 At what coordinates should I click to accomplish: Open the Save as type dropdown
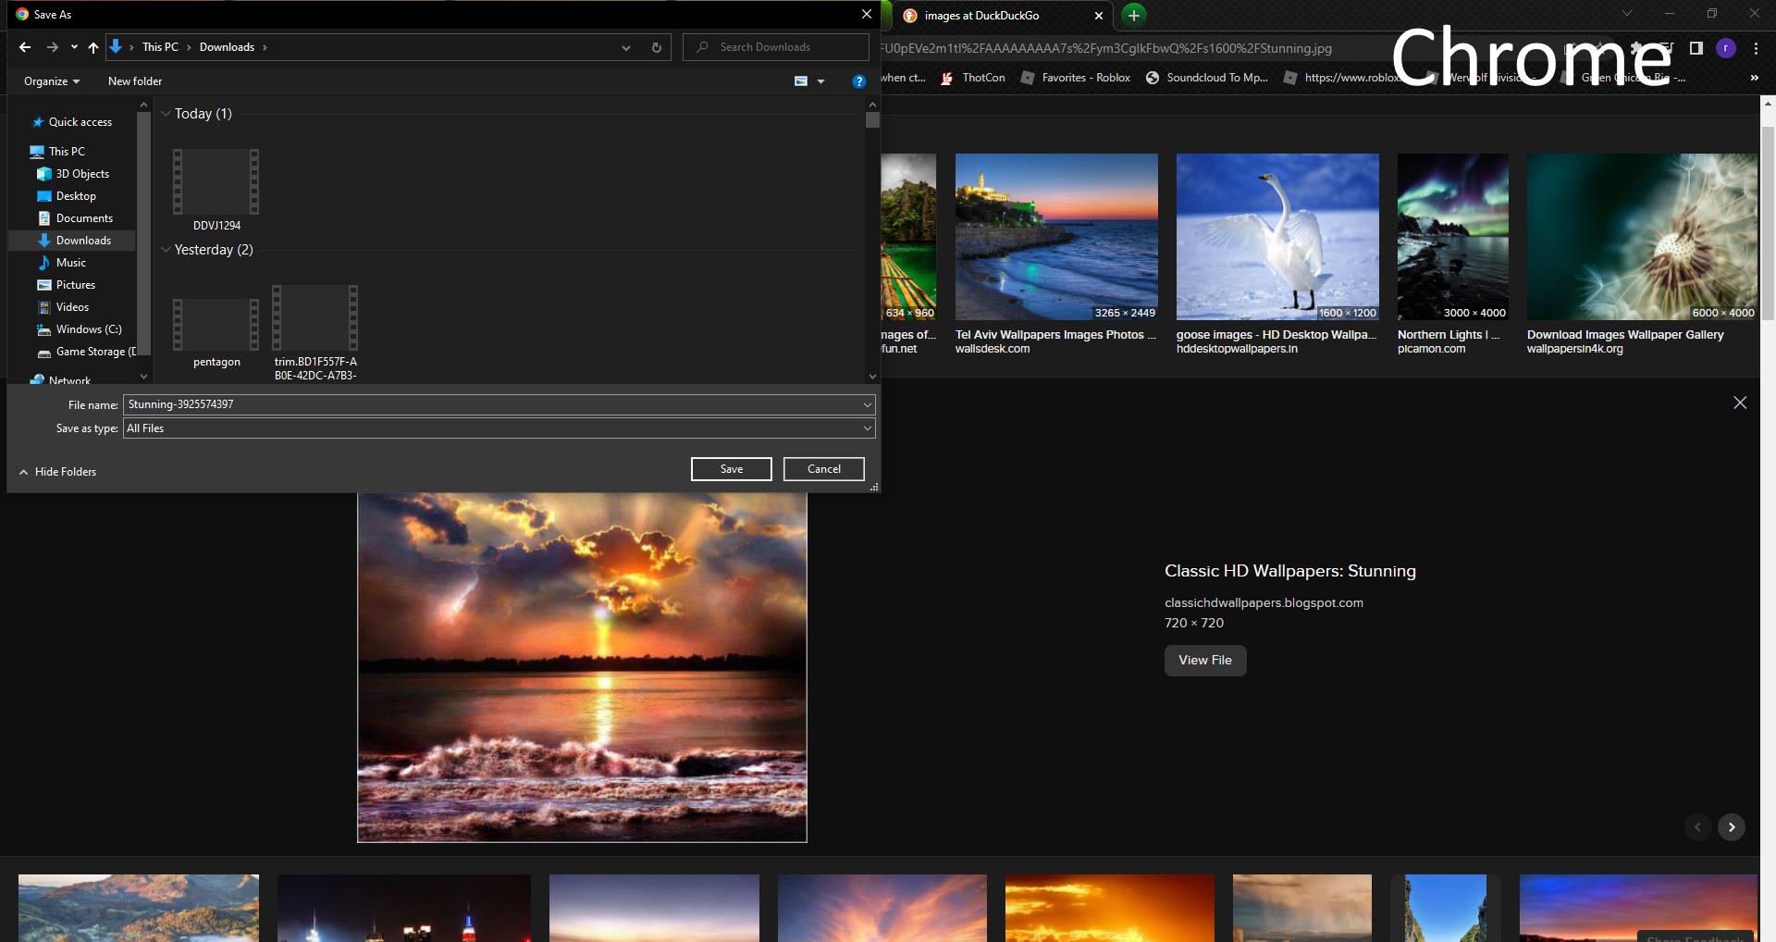pos(499,428)
